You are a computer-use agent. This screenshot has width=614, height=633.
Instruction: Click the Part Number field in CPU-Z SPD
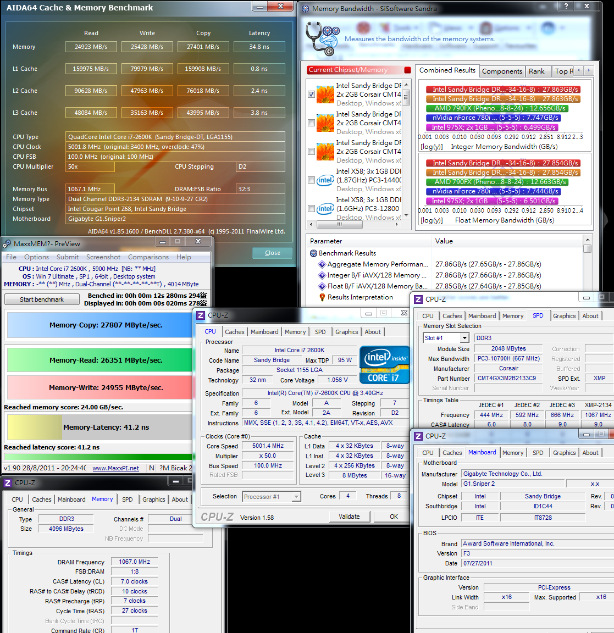pyautogui.click(x=508, y=378)
